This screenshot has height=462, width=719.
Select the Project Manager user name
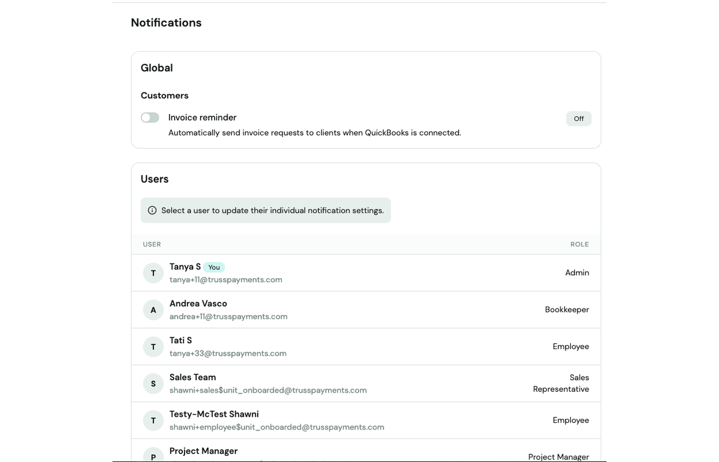[x=203, y=451]
